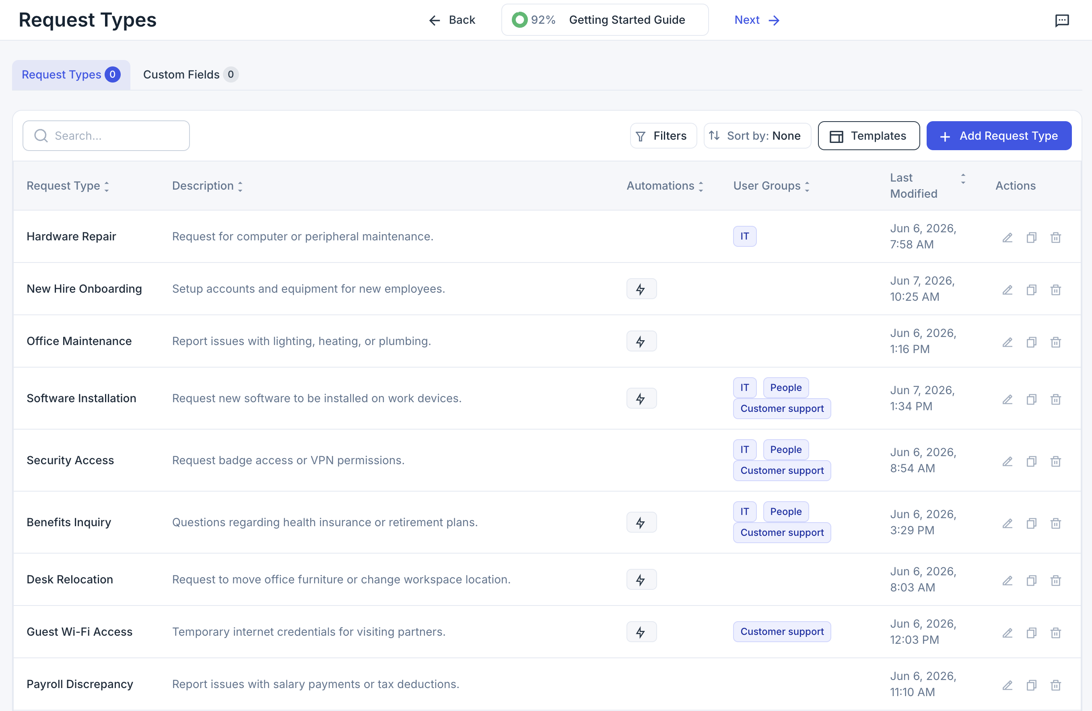Open the Templates button
1092x711 pixels.
click(x=869, y=136)
